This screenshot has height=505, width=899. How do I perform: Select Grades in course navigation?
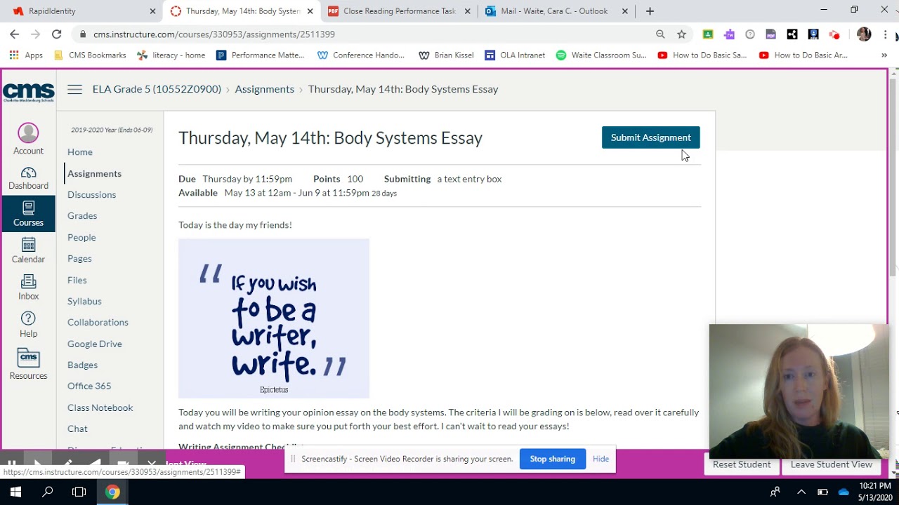(x=82, y=215)
